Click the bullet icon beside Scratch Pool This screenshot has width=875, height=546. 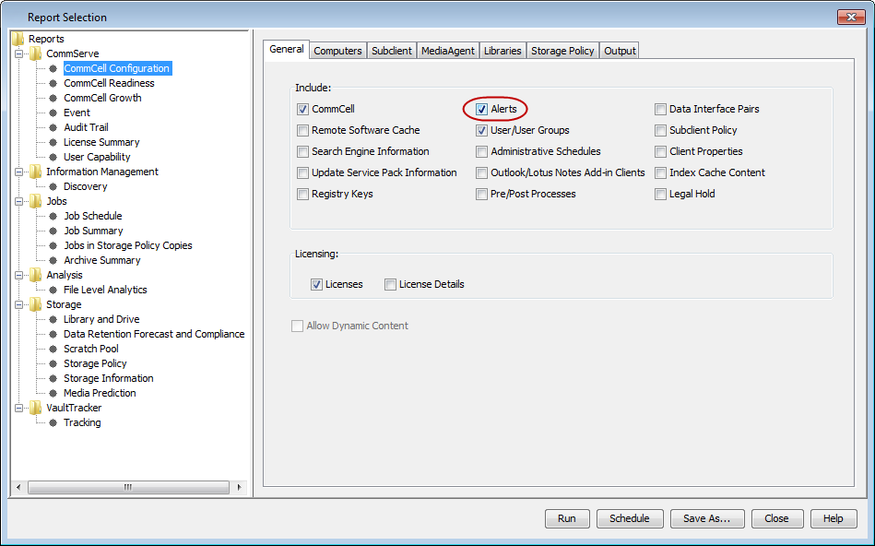(53, 349)
